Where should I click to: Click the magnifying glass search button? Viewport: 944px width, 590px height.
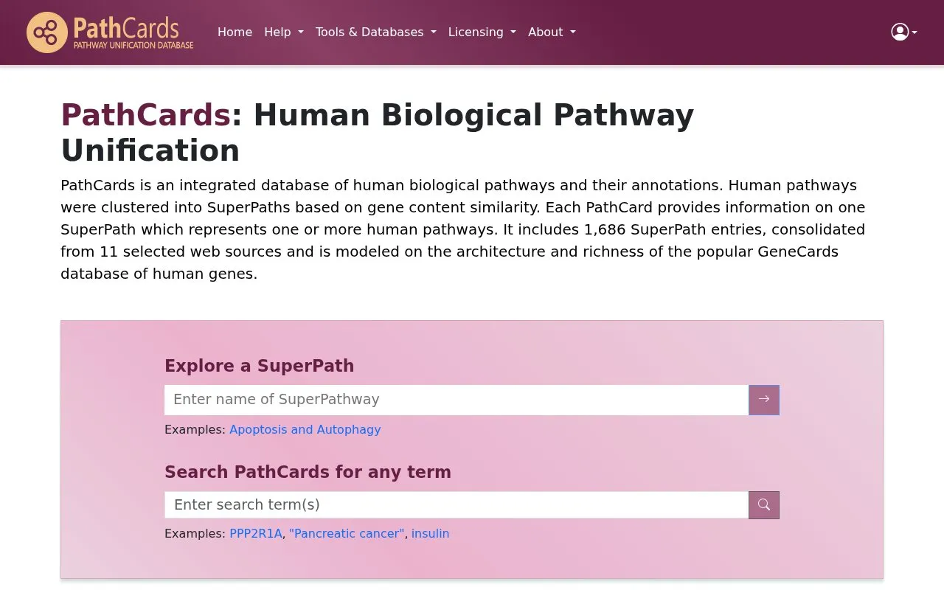coord(764,505)
